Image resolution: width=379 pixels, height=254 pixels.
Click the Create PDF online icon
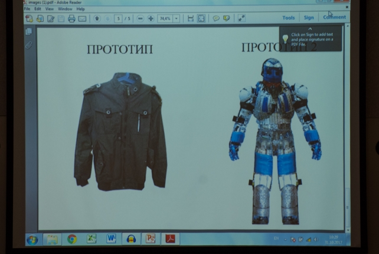(30, 19)
